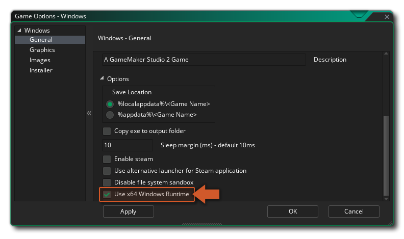Collapse the Windows tree node
Image resolution: width=404 pixels, height=239 pixels.
19,31
